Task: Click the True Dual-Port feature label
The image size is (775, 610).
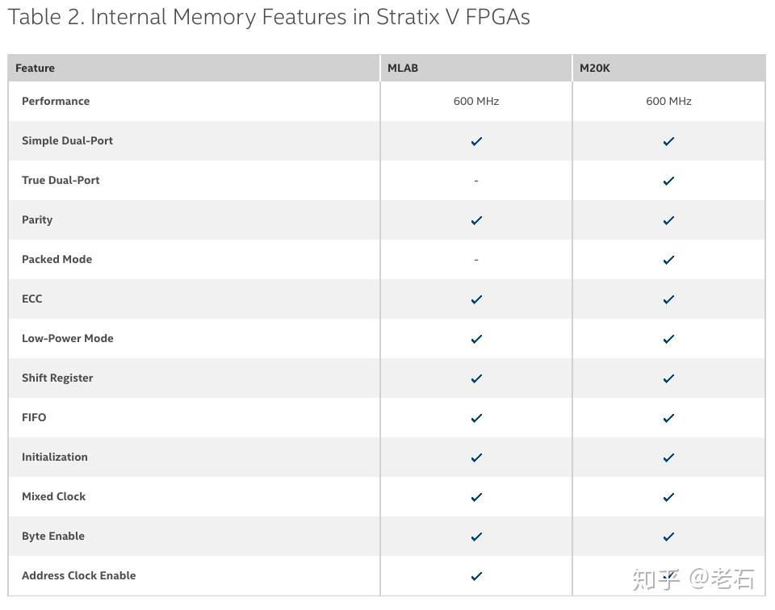Action: point(61,181)
